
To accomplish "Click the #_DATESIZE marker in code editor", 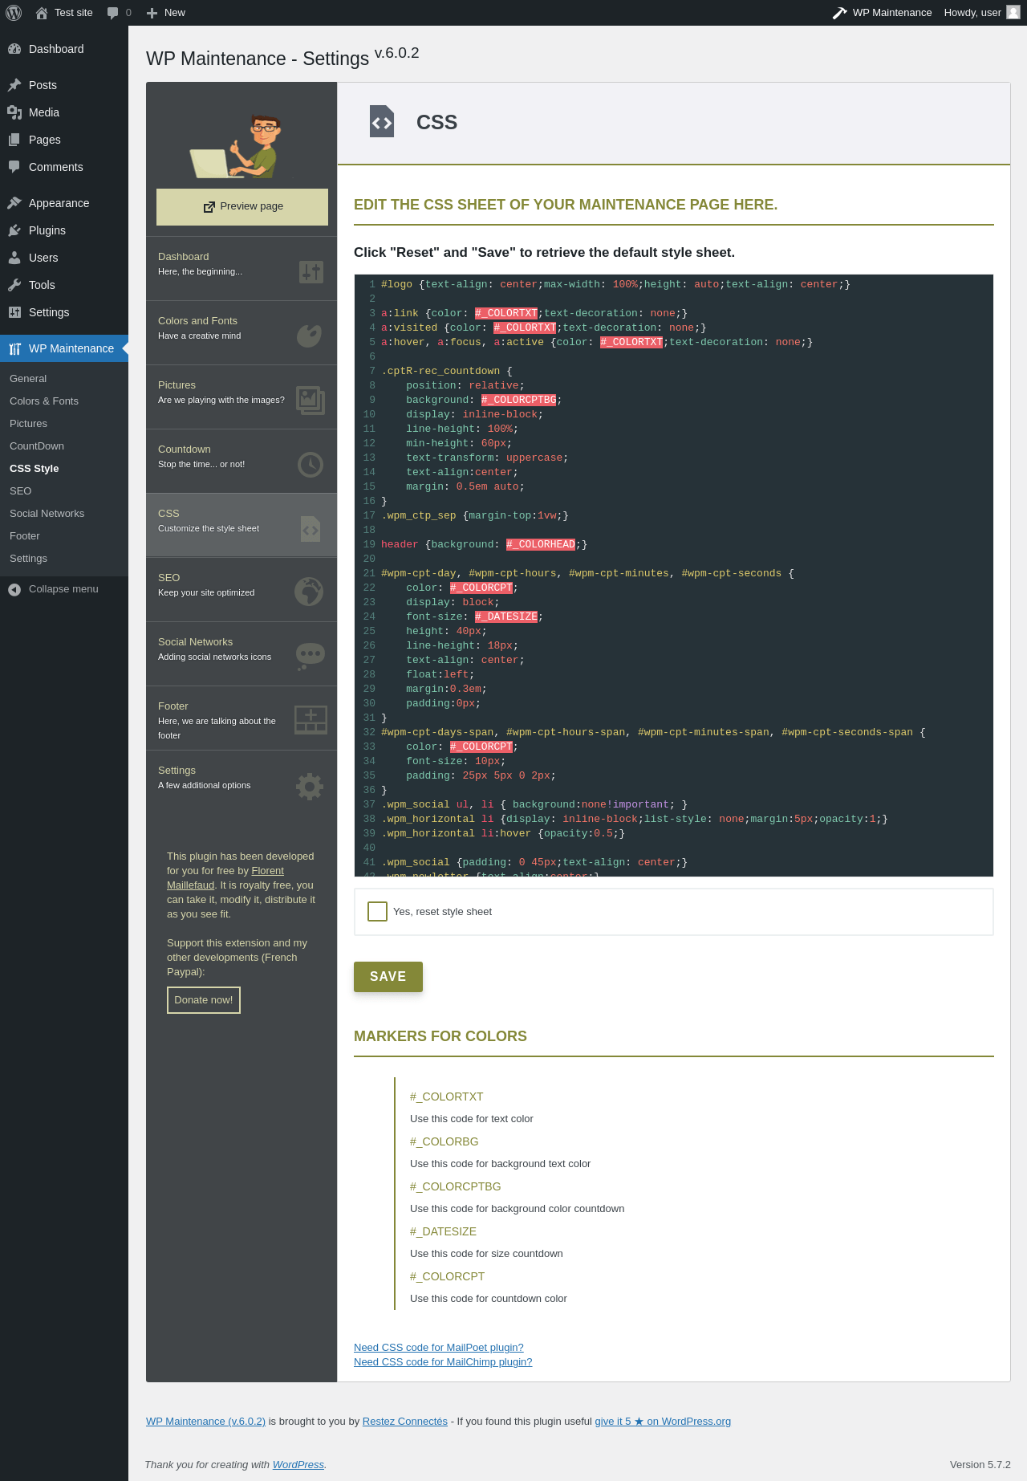I will (x=506, y=616).
